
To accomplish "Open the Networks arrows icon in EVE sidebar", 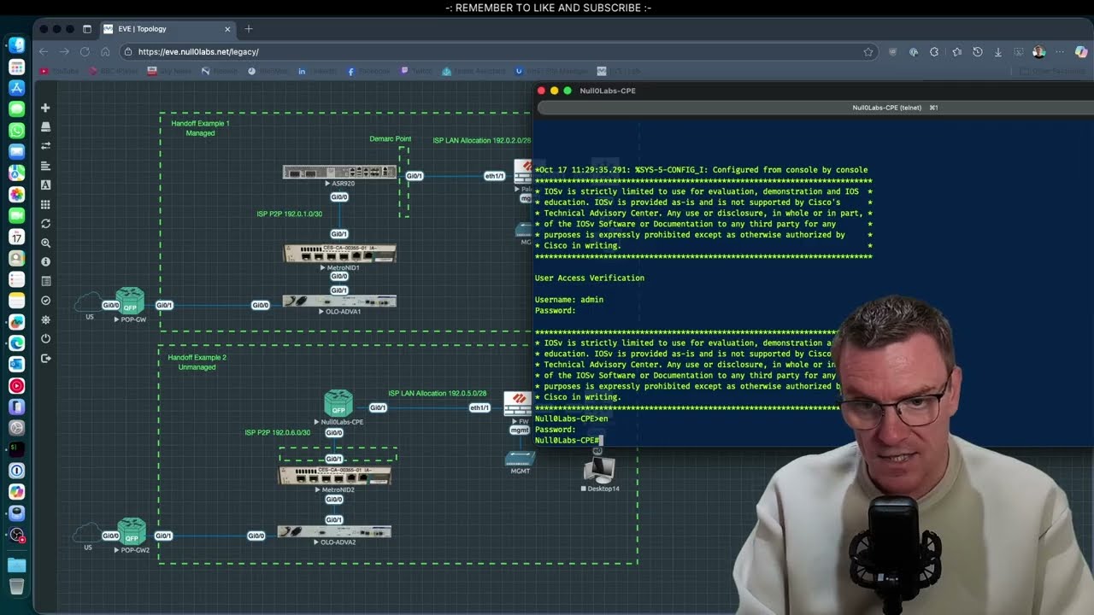I will tap(45, 146).
